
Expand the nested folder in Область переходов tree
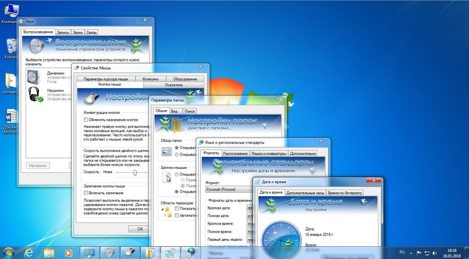coord(165,215)
